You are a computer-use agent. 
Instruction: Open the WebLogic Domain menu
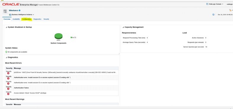215,4
